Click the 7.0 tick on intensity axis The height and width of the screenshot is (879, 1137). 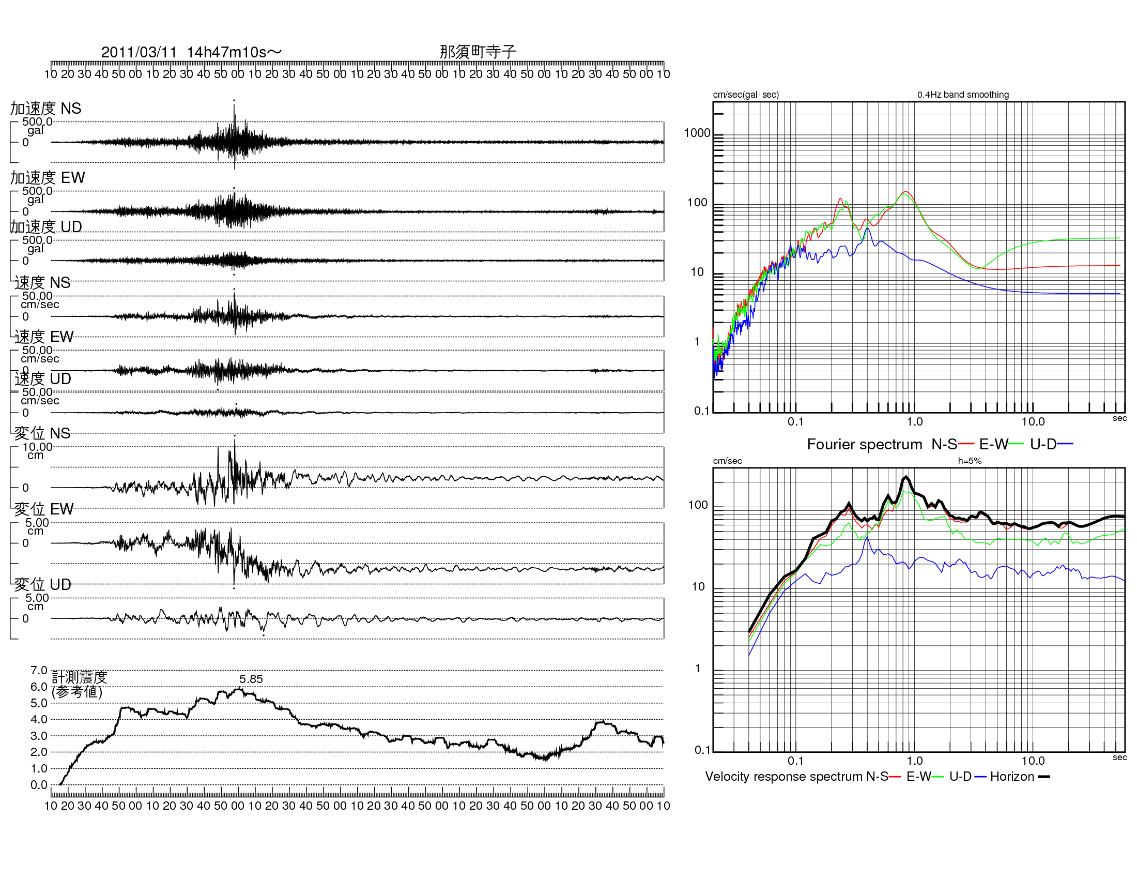point(39,670)
